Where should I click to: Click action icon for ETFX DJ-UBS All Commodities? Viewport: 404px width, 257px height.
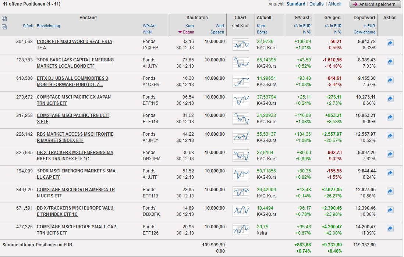pos(390,80)
